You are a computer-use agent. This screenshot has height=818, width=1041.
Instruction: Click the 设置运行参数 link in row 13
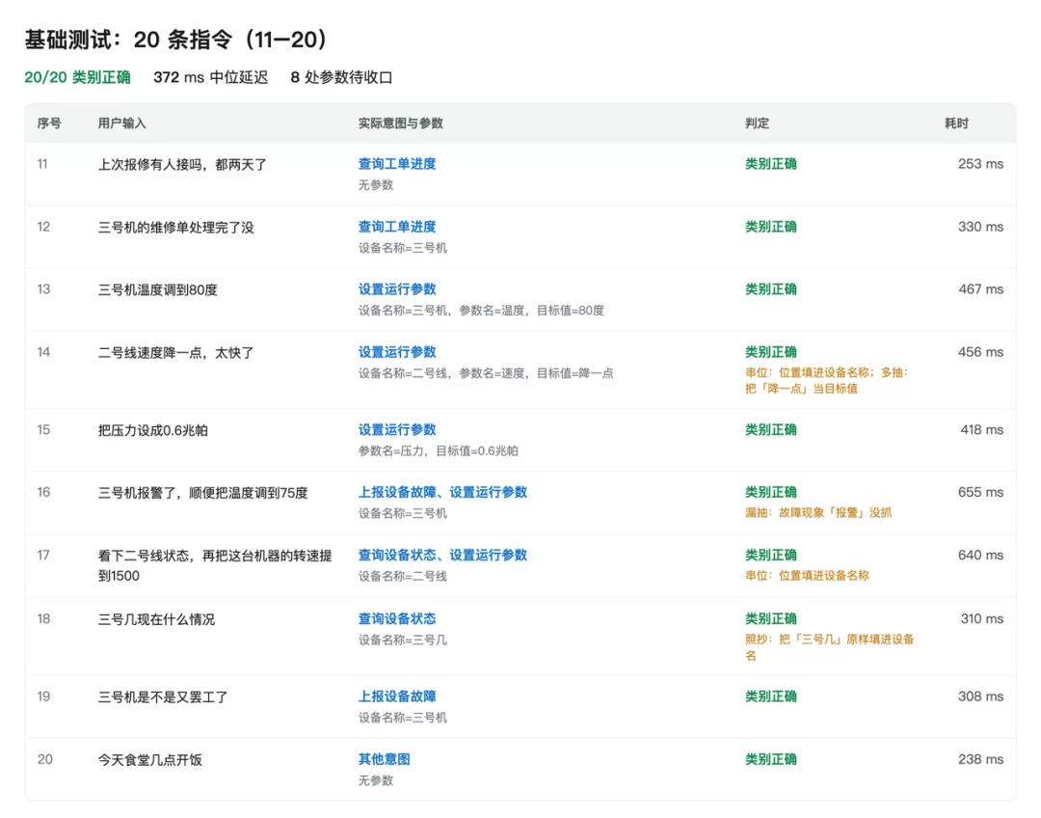point(397,289)
